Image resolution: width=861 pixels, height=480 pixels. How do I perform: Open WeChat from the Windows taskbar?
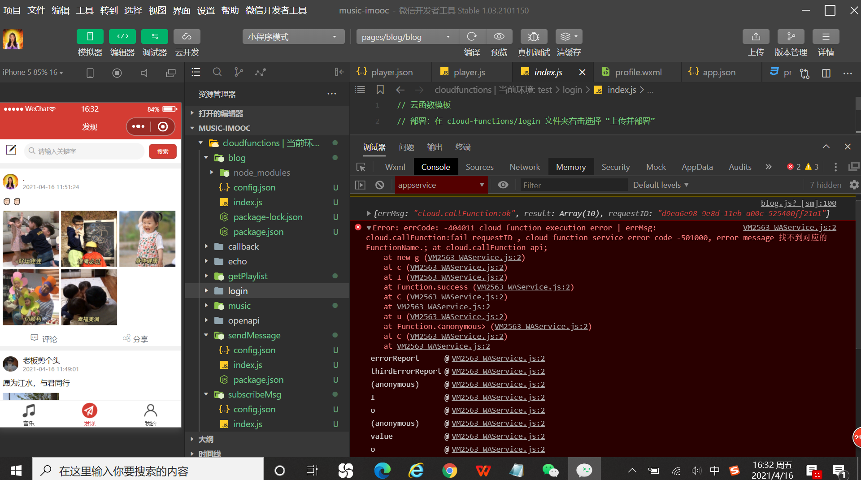[550, 470]
